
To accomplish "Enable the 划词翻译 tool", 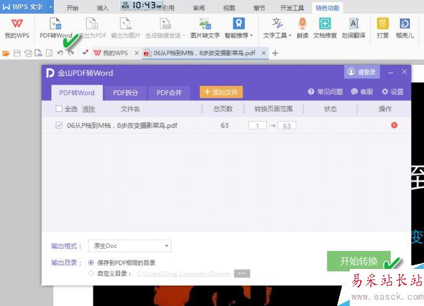I will 353,28.
